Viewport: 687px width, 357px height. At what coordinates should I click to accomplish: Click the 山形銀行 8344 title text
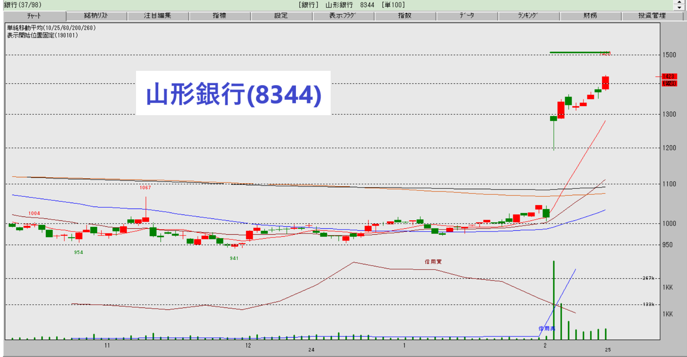350,5
